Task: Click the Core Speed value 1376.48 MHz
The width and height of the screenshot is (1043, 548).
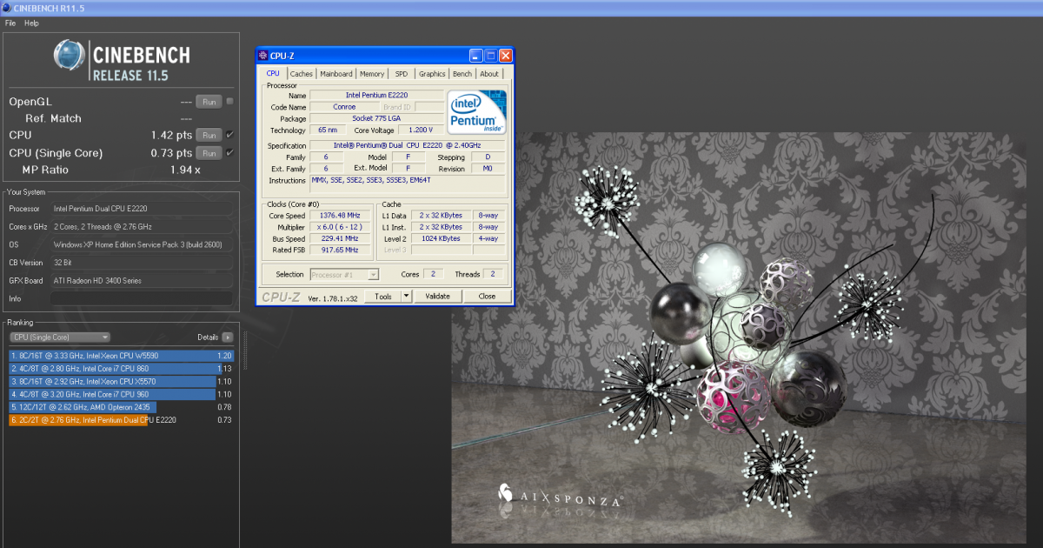Action: click(x=339, y=215)
